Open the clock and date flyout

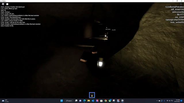click(x=177, y=101)
